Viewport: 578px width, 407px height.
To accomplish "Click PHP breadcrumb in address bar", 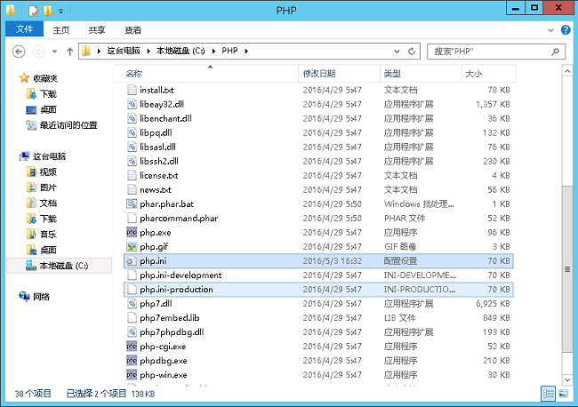I will tap(229, 51).
